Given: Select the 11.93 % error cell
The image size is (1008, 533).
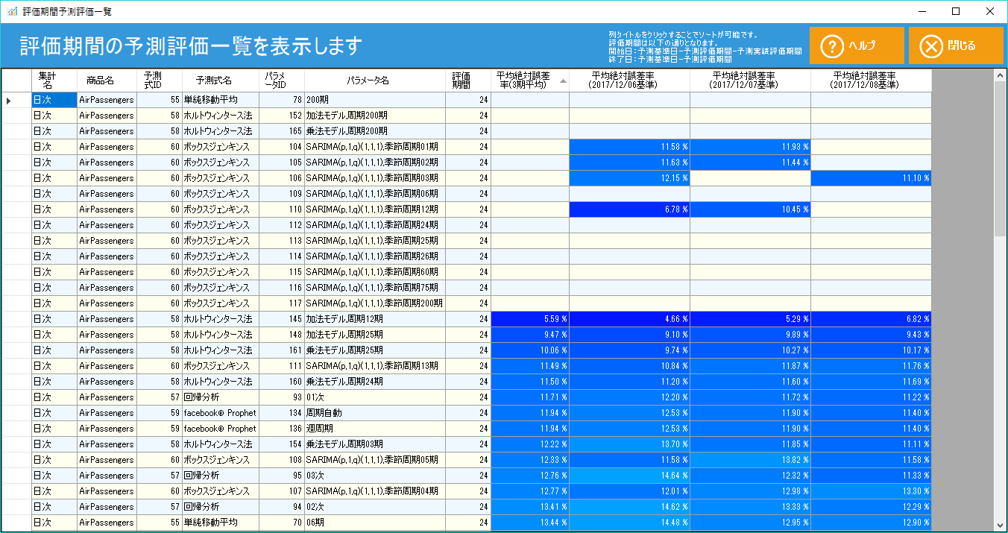Looking at the screenshot, I should (750, 147).
